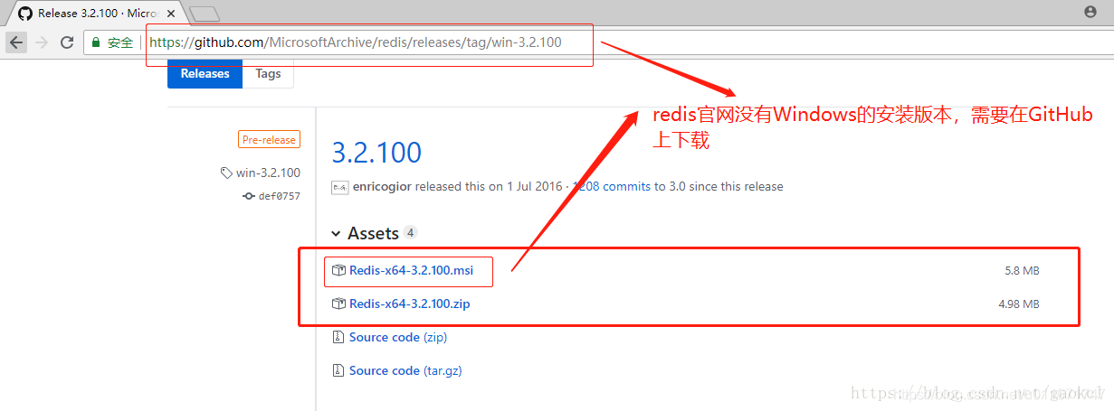Click the file icon beside Source code (tar.gz)

click(x=338, y=370)
